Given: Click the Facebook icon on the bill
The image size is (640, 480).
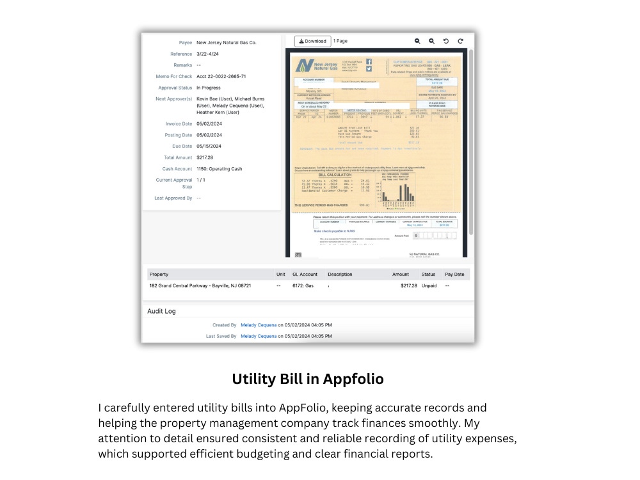Looking at the screenshot, I should point(369,61).
